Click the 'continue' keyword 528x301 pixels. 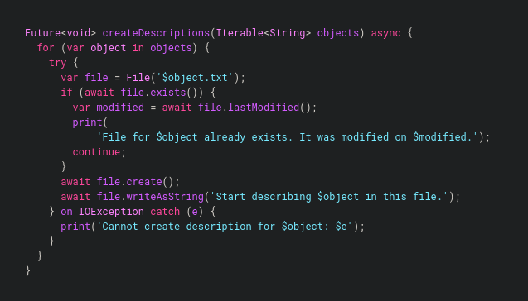(x=96, y=152)
